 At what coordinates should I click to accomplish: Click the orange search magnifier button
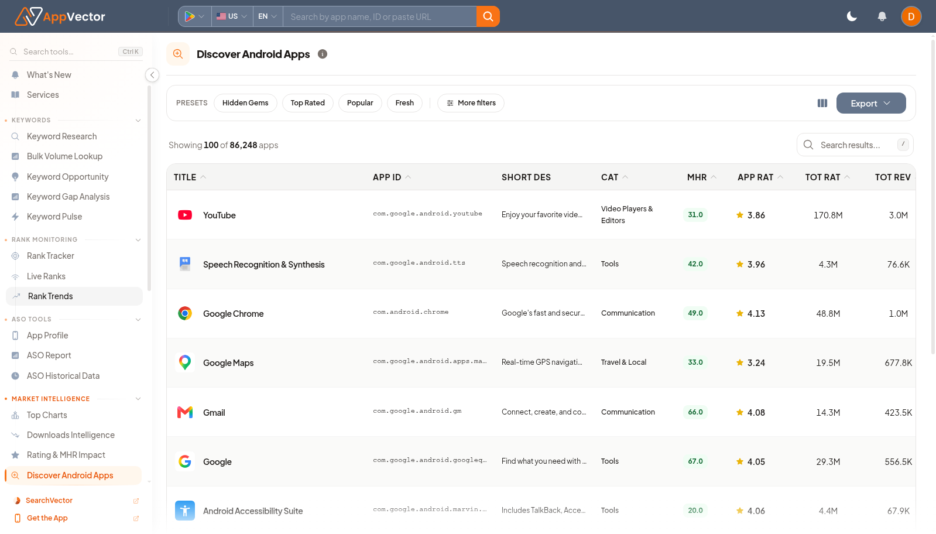pos(488,16)
